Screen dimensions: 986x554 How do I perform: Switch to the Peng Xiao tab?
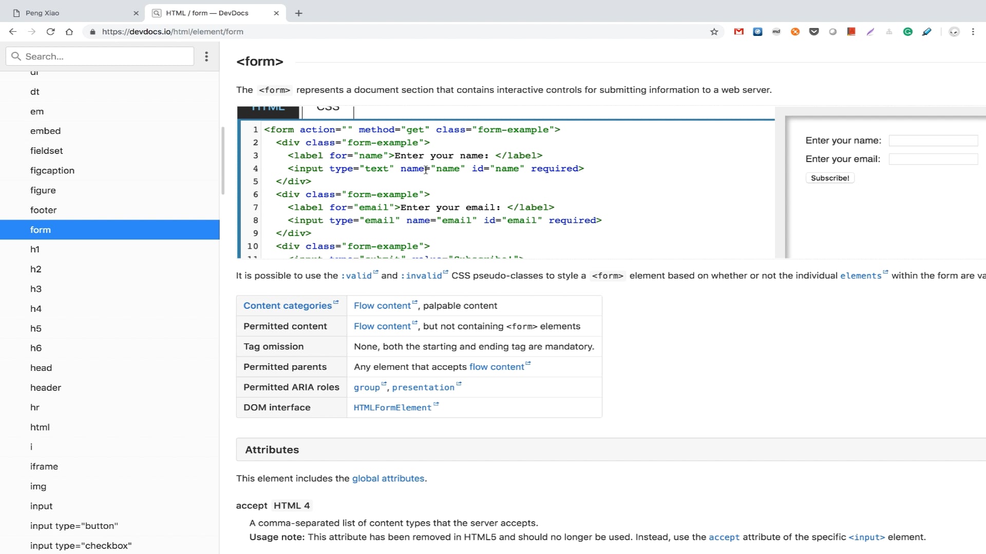coord(72,13)
